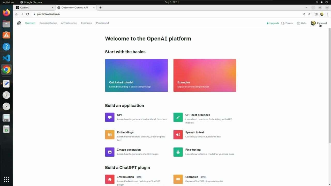Switch to the OpenAI browser tab
Image resolution: width=331 pixels, height=186 pixels.
click(34, 7)
